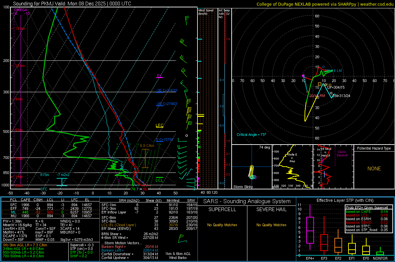Click the 'UP=304/15' hodograph label
Screen dimensions: 395x262
[x=336, y=87]
